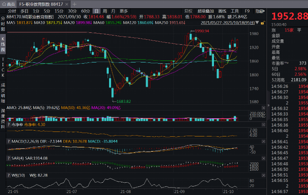308x195 pixels.
Task: Click the 1683.82 low price marker
Action: point(124,102)
